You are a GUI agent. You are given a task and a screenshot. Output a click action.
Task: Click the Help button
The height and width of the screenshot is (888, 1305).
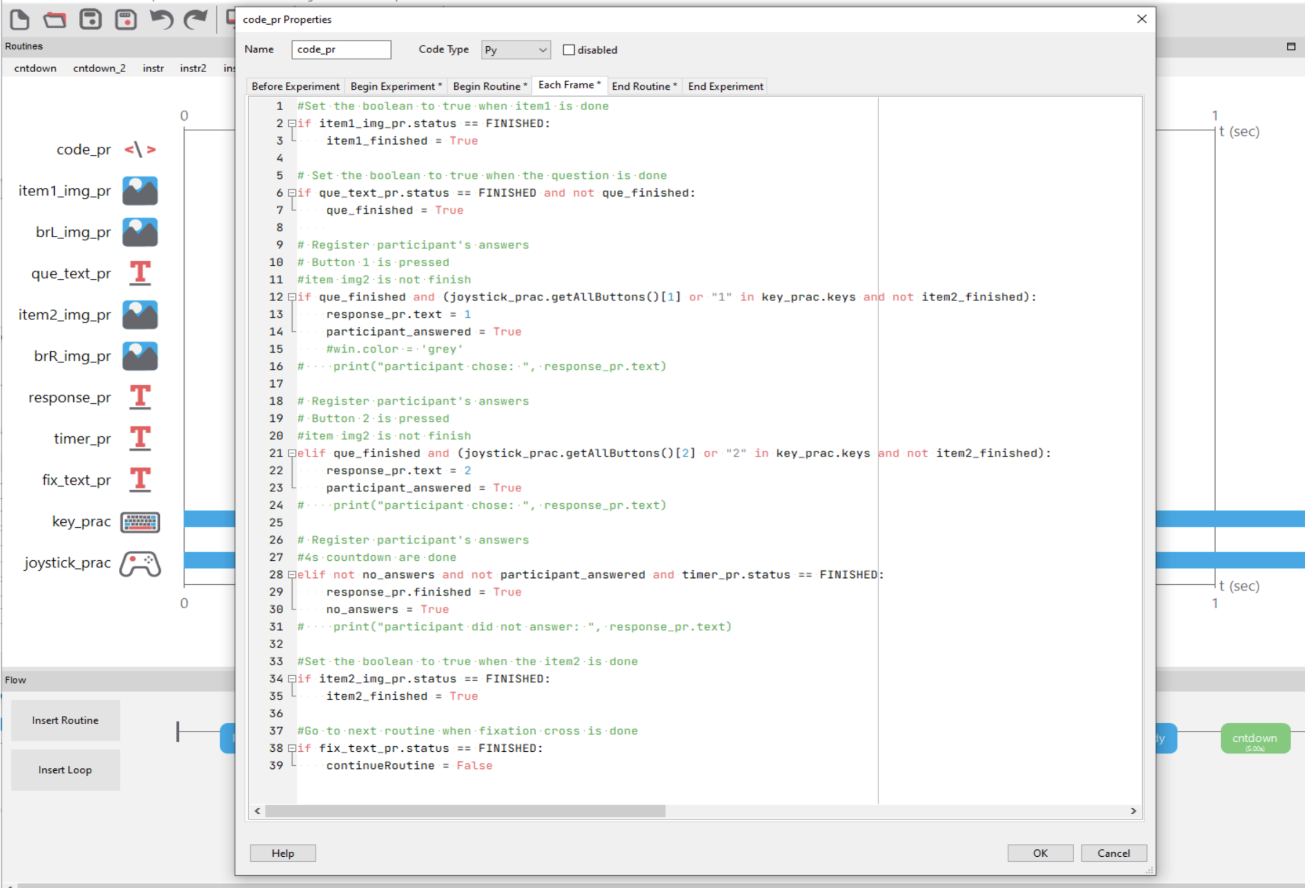point(283,853)
